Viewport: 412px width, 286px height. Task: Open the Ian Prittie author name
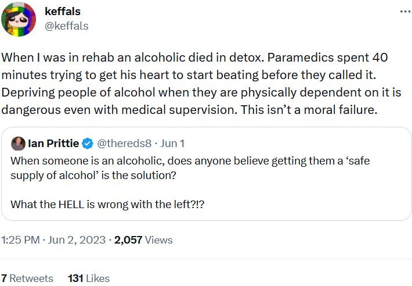54,144
